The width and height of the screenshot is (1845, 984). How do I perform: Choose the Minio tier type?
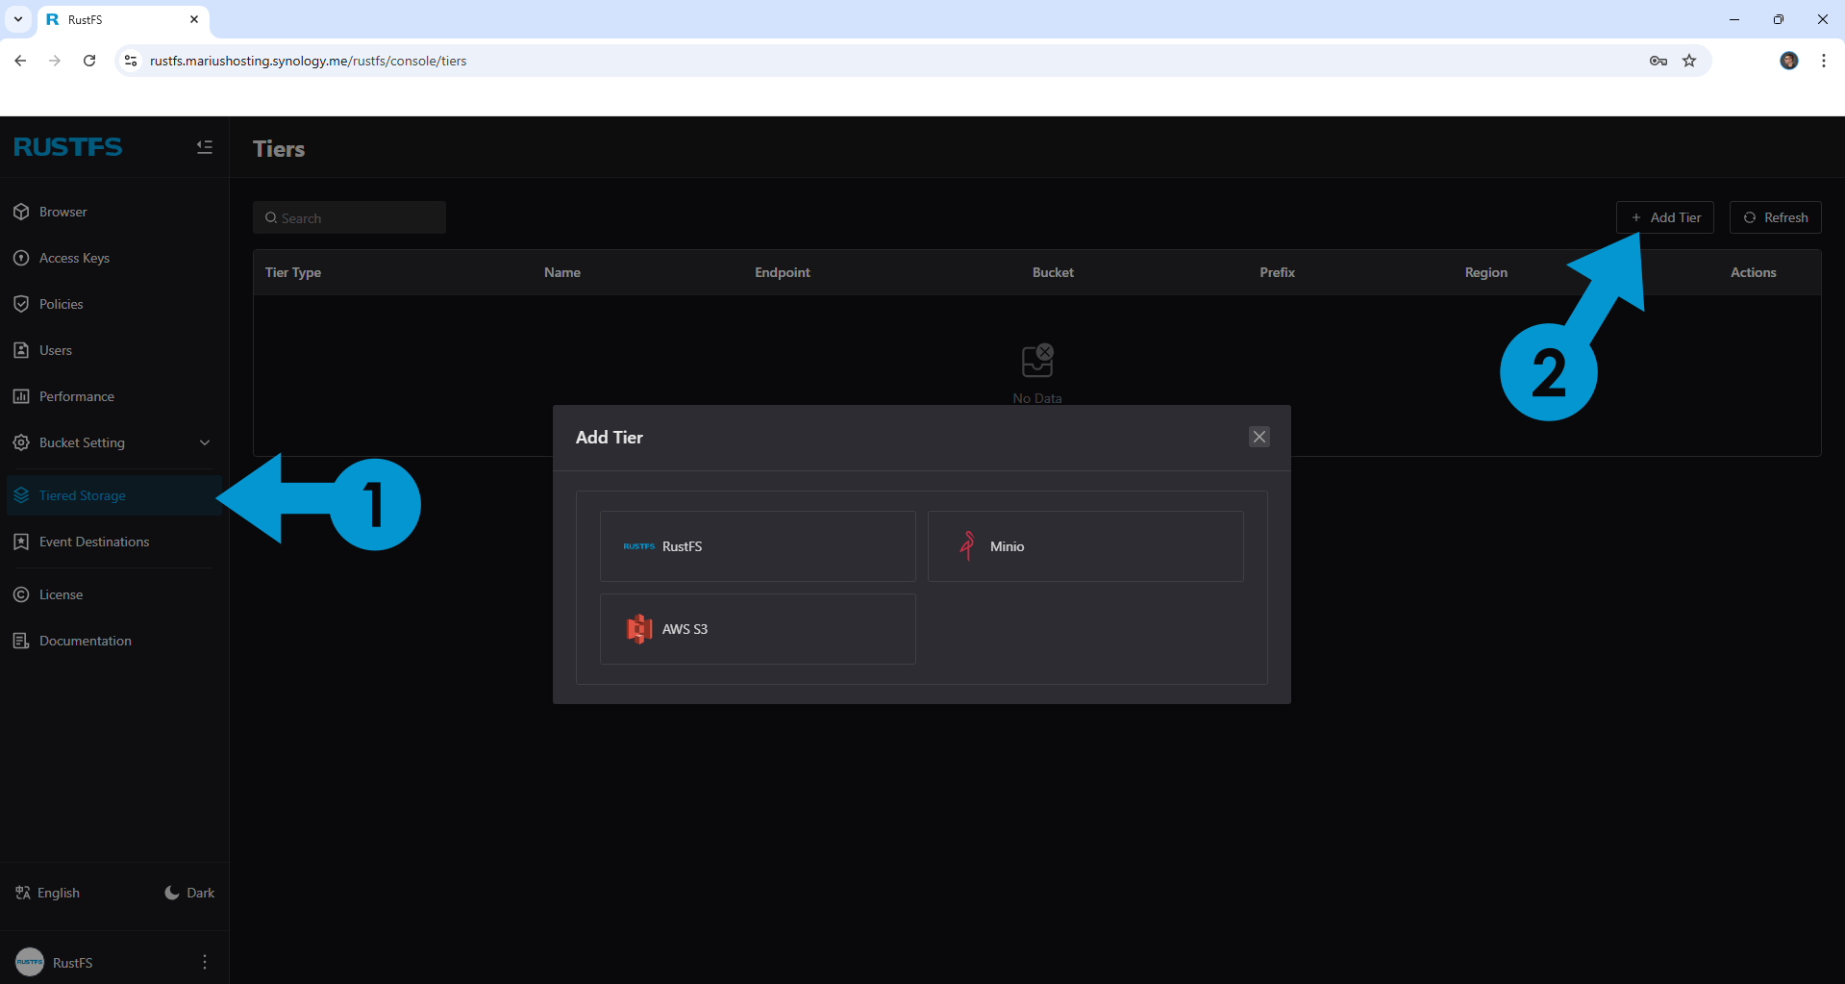coord(1085,546)
